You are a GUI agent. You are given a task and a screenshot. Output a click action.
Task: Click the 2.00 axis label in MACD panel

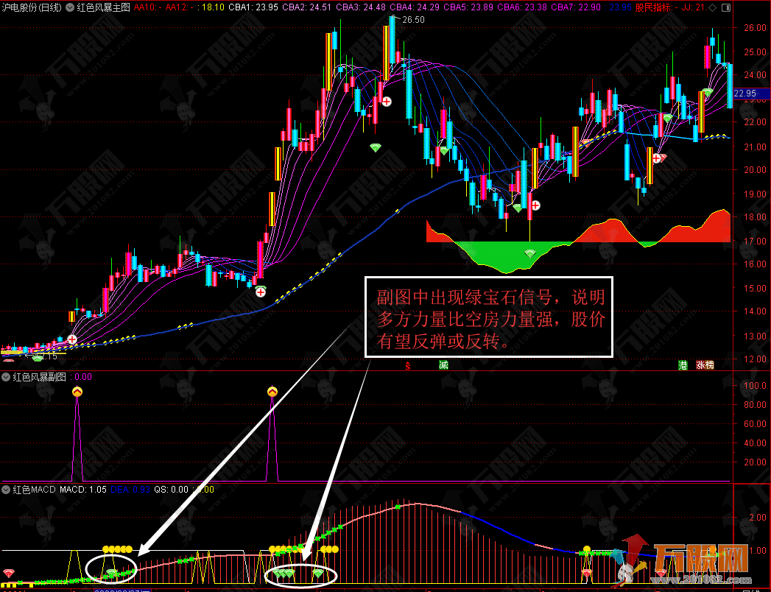(x=758, y=517)
